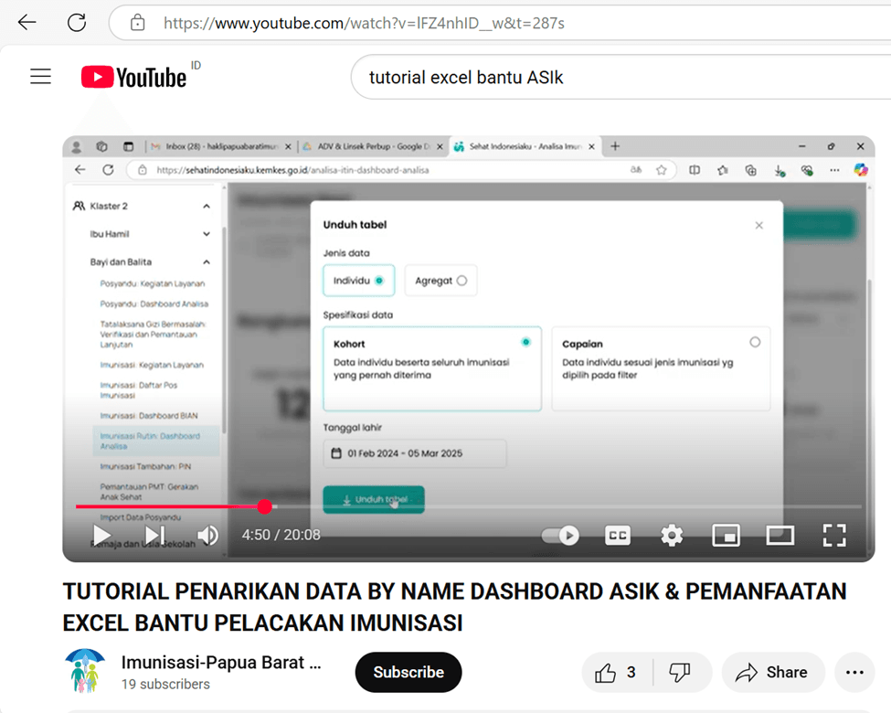Collapse the Bayi dan Balita section

click(x=207, y=261)
